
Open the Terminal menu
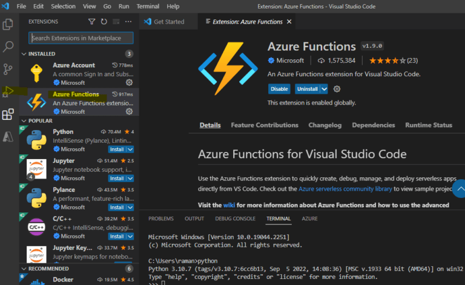tap(148, 6)
